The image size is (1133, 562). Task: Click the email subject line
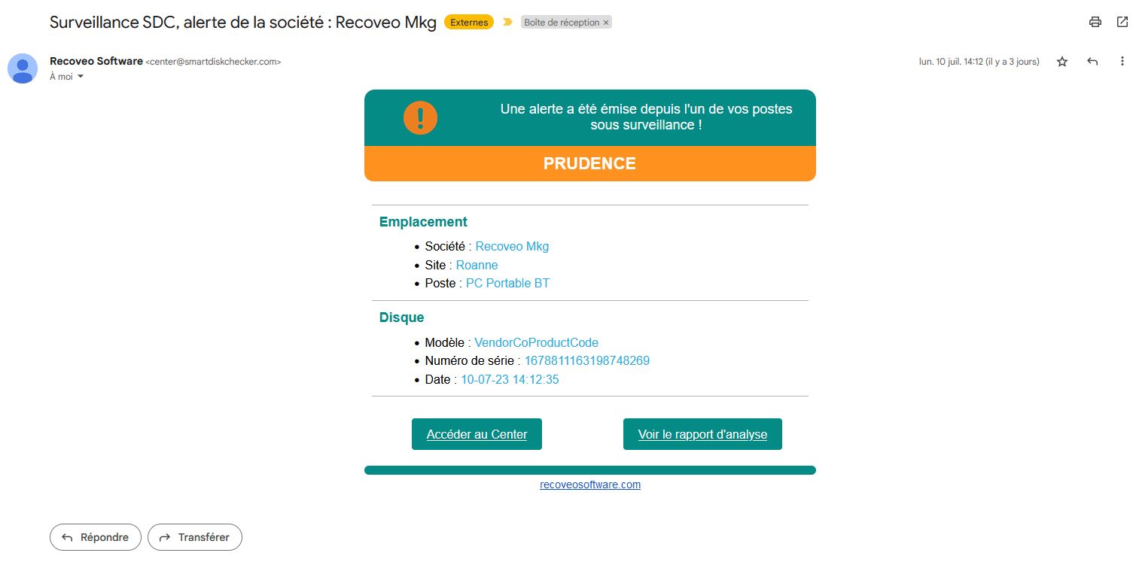(x=243, y=22)
